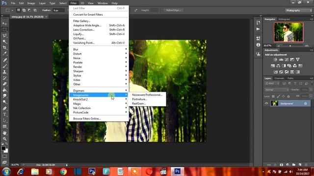Toggle lock all
This screenshot has width=314, height=176.
(288, 96)
